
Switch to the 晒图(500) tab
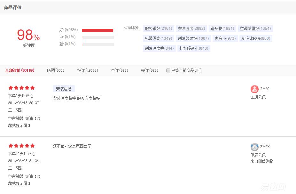pyautogui.click(x=55, y=70)
